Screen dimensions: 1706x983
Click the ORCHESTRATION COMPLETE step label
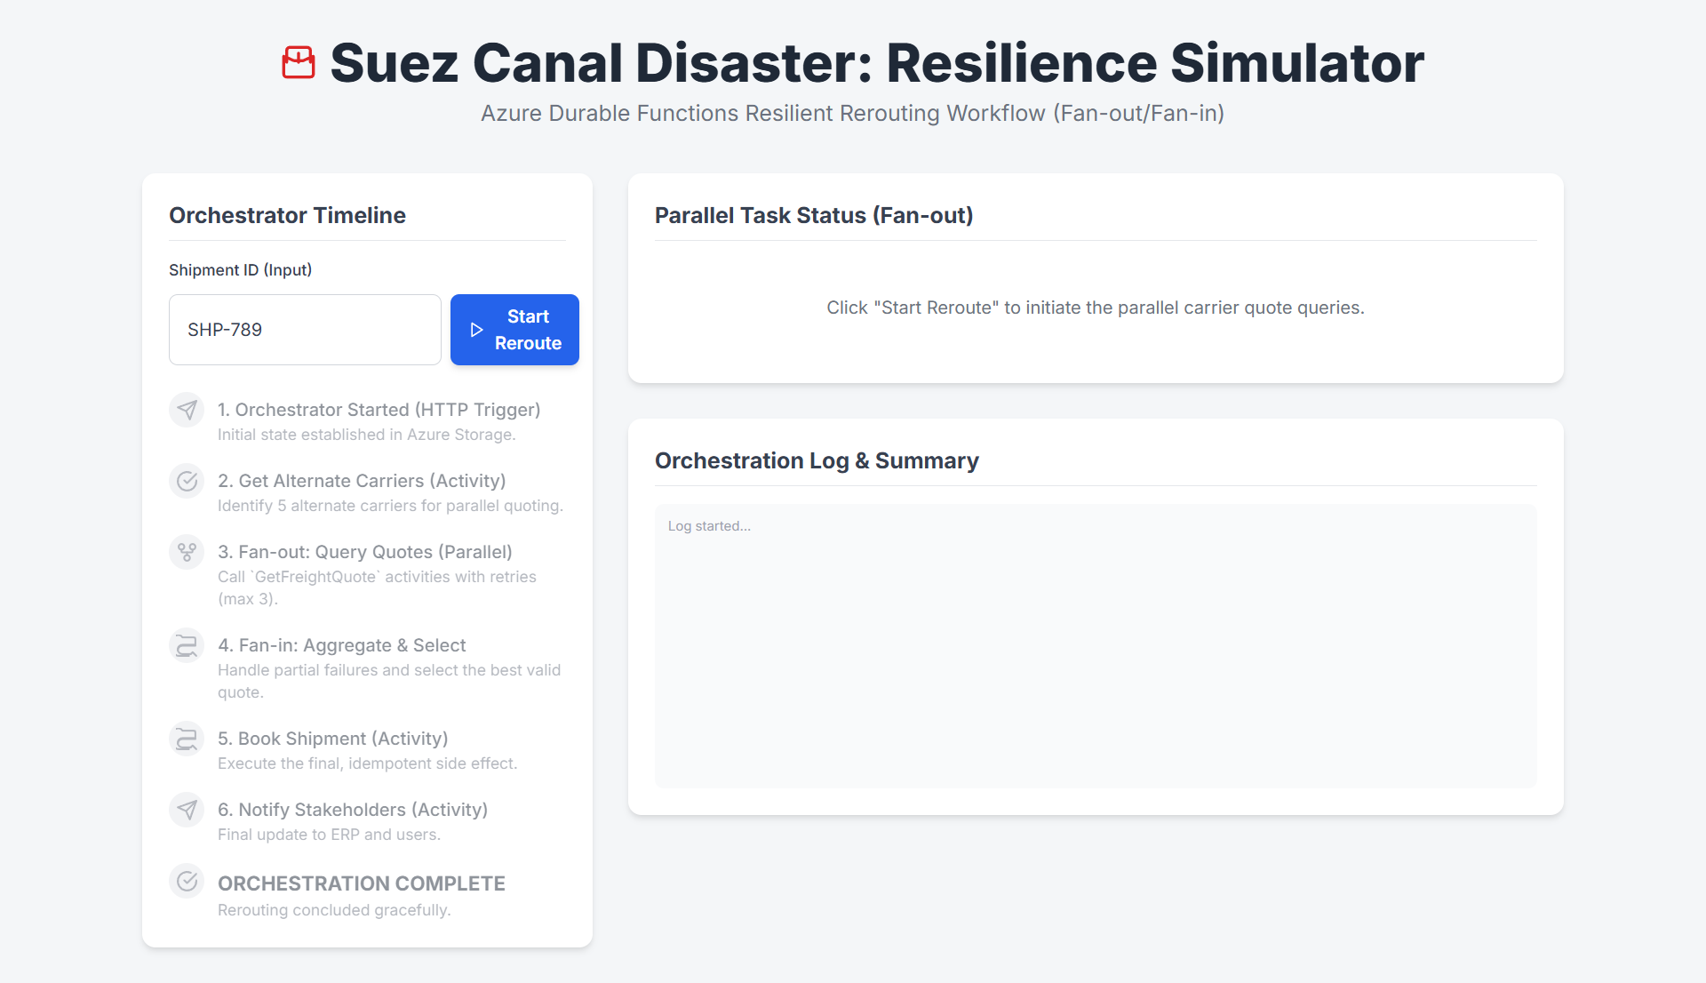point(362,883)
